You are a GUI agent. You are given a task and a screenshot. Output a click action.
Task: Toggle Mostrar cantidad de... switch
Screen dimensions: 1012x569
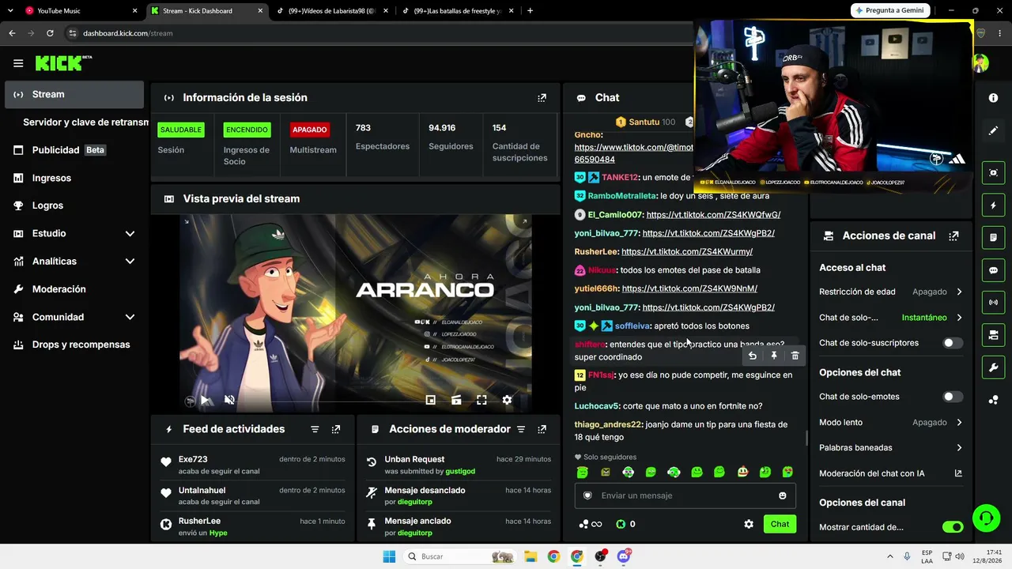click(953, 527)
